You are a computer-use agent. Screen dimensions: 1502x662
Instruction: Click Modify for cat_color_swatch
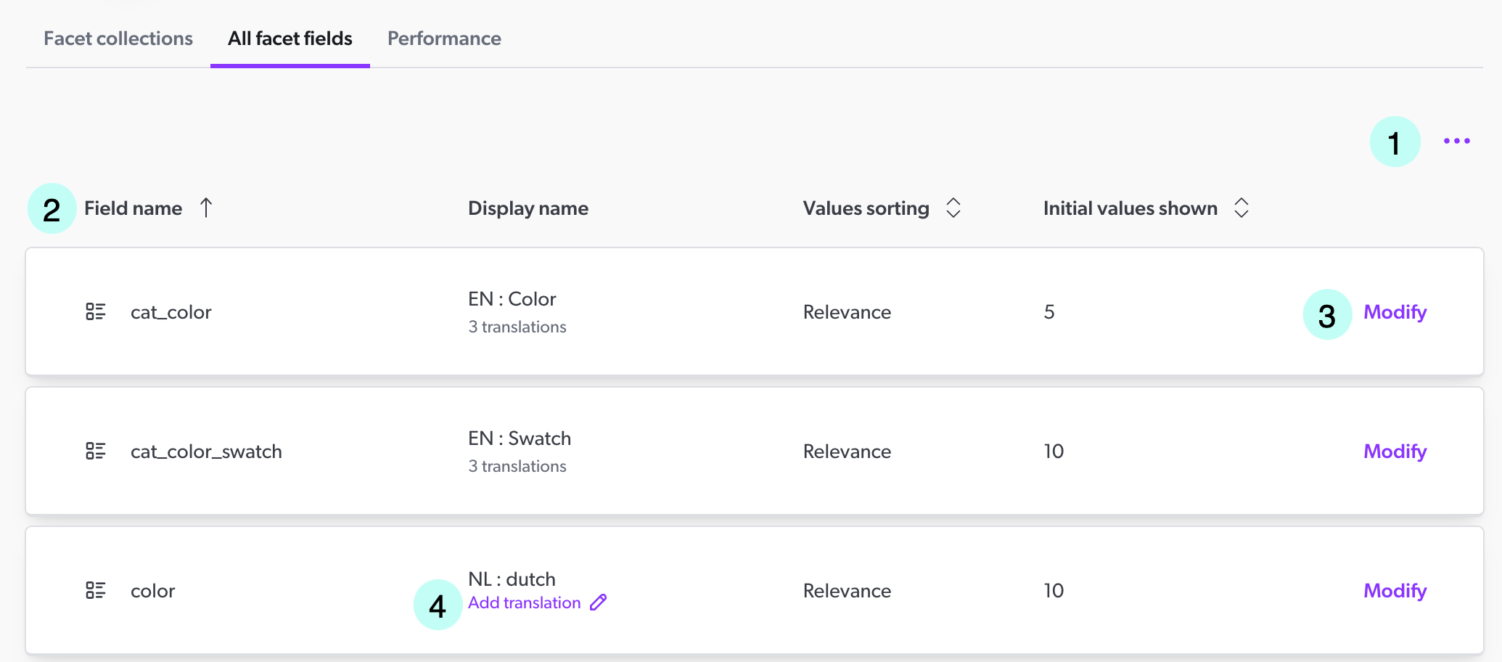pyautogui.click(x=1395, y=451)
